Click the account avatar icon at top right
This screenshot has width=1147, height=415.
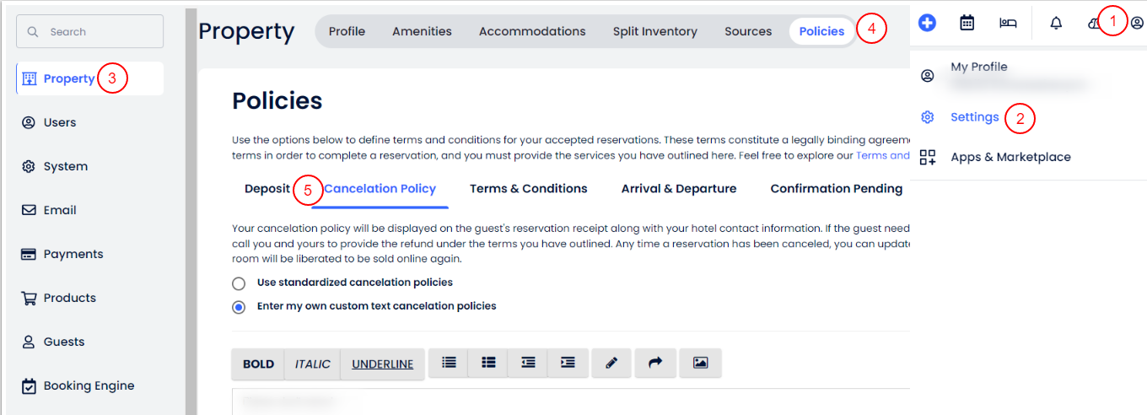coord(1137,23)
